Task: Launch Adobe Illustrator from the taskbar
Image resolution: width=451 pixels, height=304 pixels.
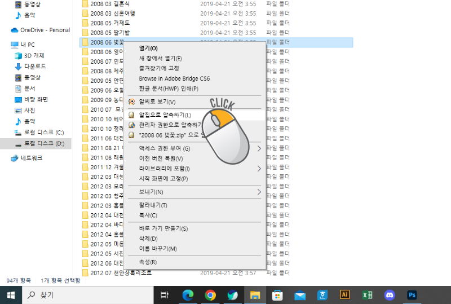Action: tap(344, 294)
